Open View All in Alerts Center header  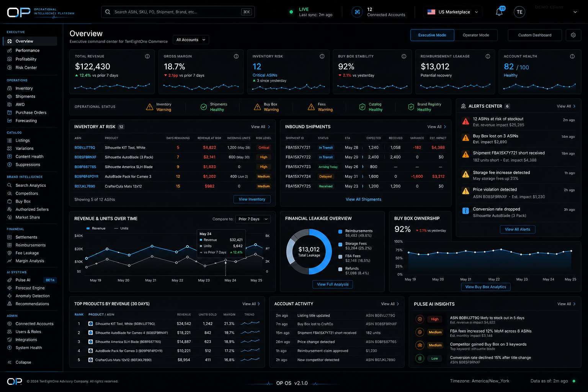[x=566, y=106]
